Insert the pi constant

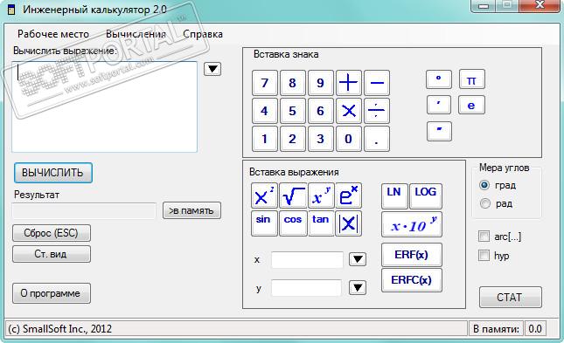[472, 79]
